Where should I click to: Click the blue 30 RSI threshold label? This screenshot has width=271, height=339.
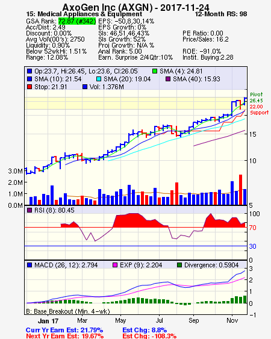(252, 246)
